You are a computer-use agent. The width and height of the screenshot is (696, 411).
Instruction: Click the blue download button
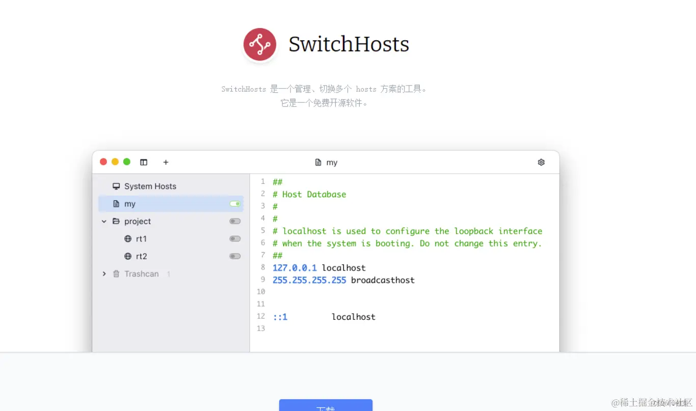[326, 405]
